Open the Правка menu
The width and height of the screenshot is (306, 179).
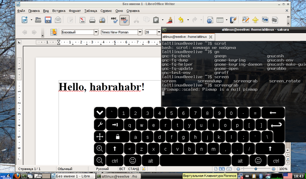[x=34, y=11]
